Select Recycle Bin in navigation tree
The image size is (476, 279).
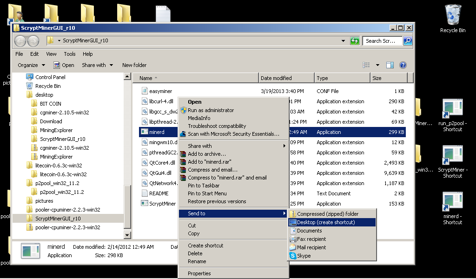48,86
